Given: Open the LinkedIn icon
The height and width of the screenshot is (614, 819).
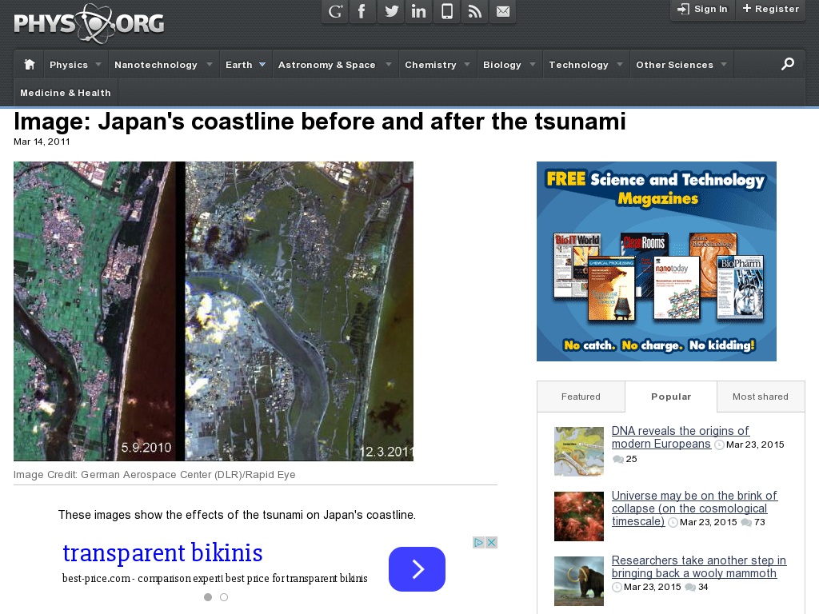Looking at the screenshot, I should point(418,11).
